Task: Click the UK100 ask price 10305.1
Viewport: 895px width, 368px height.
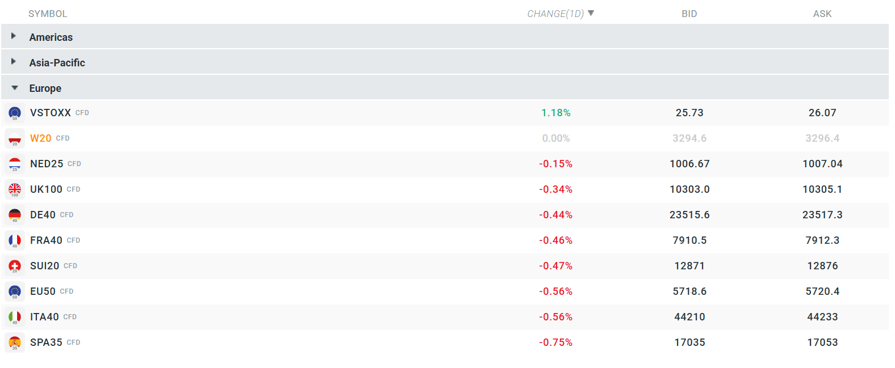Action: (x=822, y=189)
